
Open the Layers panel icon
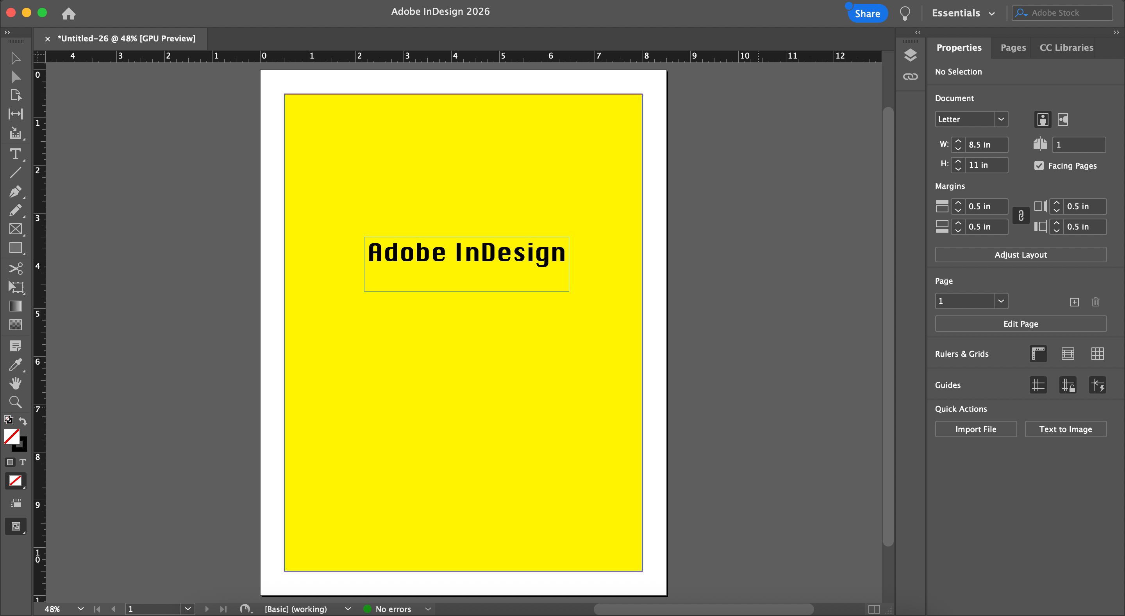[x=910, y=55]
